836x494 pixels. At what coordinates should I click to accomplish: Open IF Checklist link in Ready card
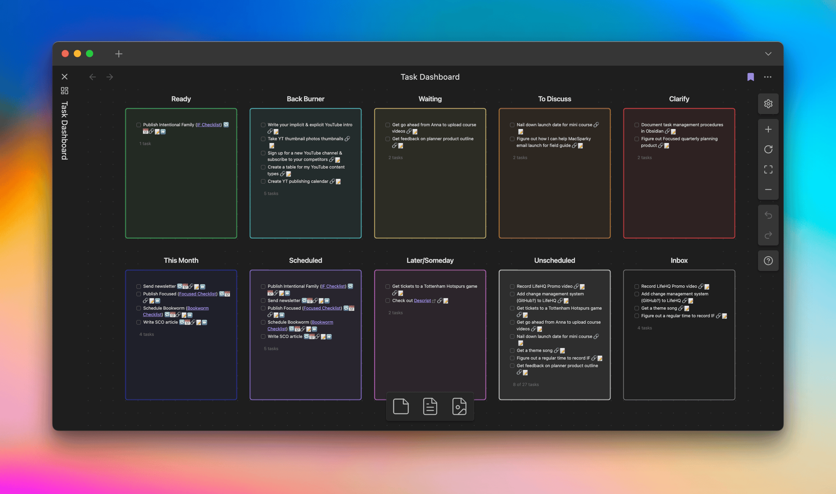pyautogui.click(x=209, y=125)
